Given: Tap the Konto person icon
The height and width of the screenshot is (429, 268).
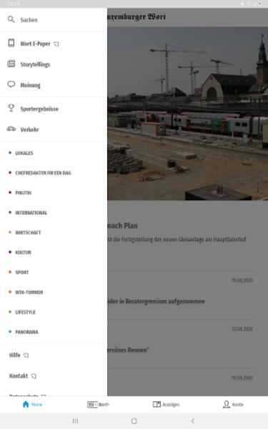Looking at the screenshot, I should coord(227,404).
